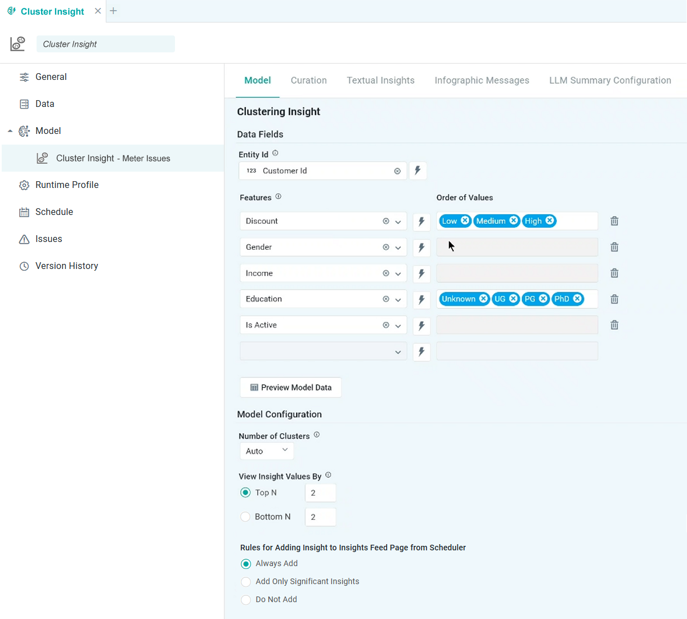
Task: Expand the Gender feature dropdown
Action: [x=398, y=248]
